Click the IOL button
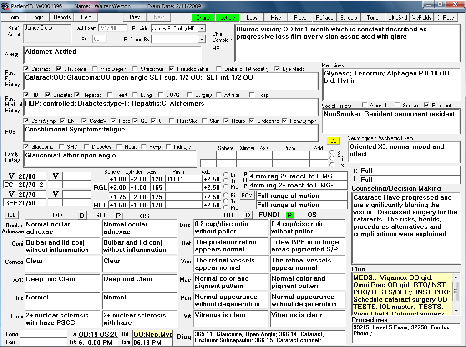Screen dimensions: 466x347 (11, 215)
